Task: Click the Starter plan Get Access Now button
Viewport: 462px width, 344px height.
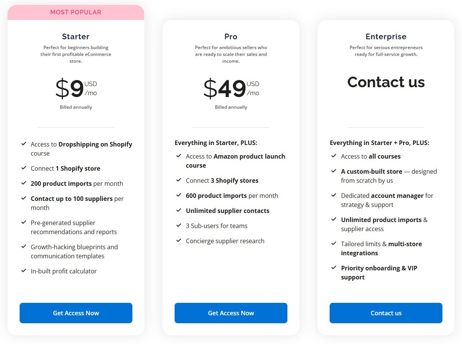Action: click(76, 313)
